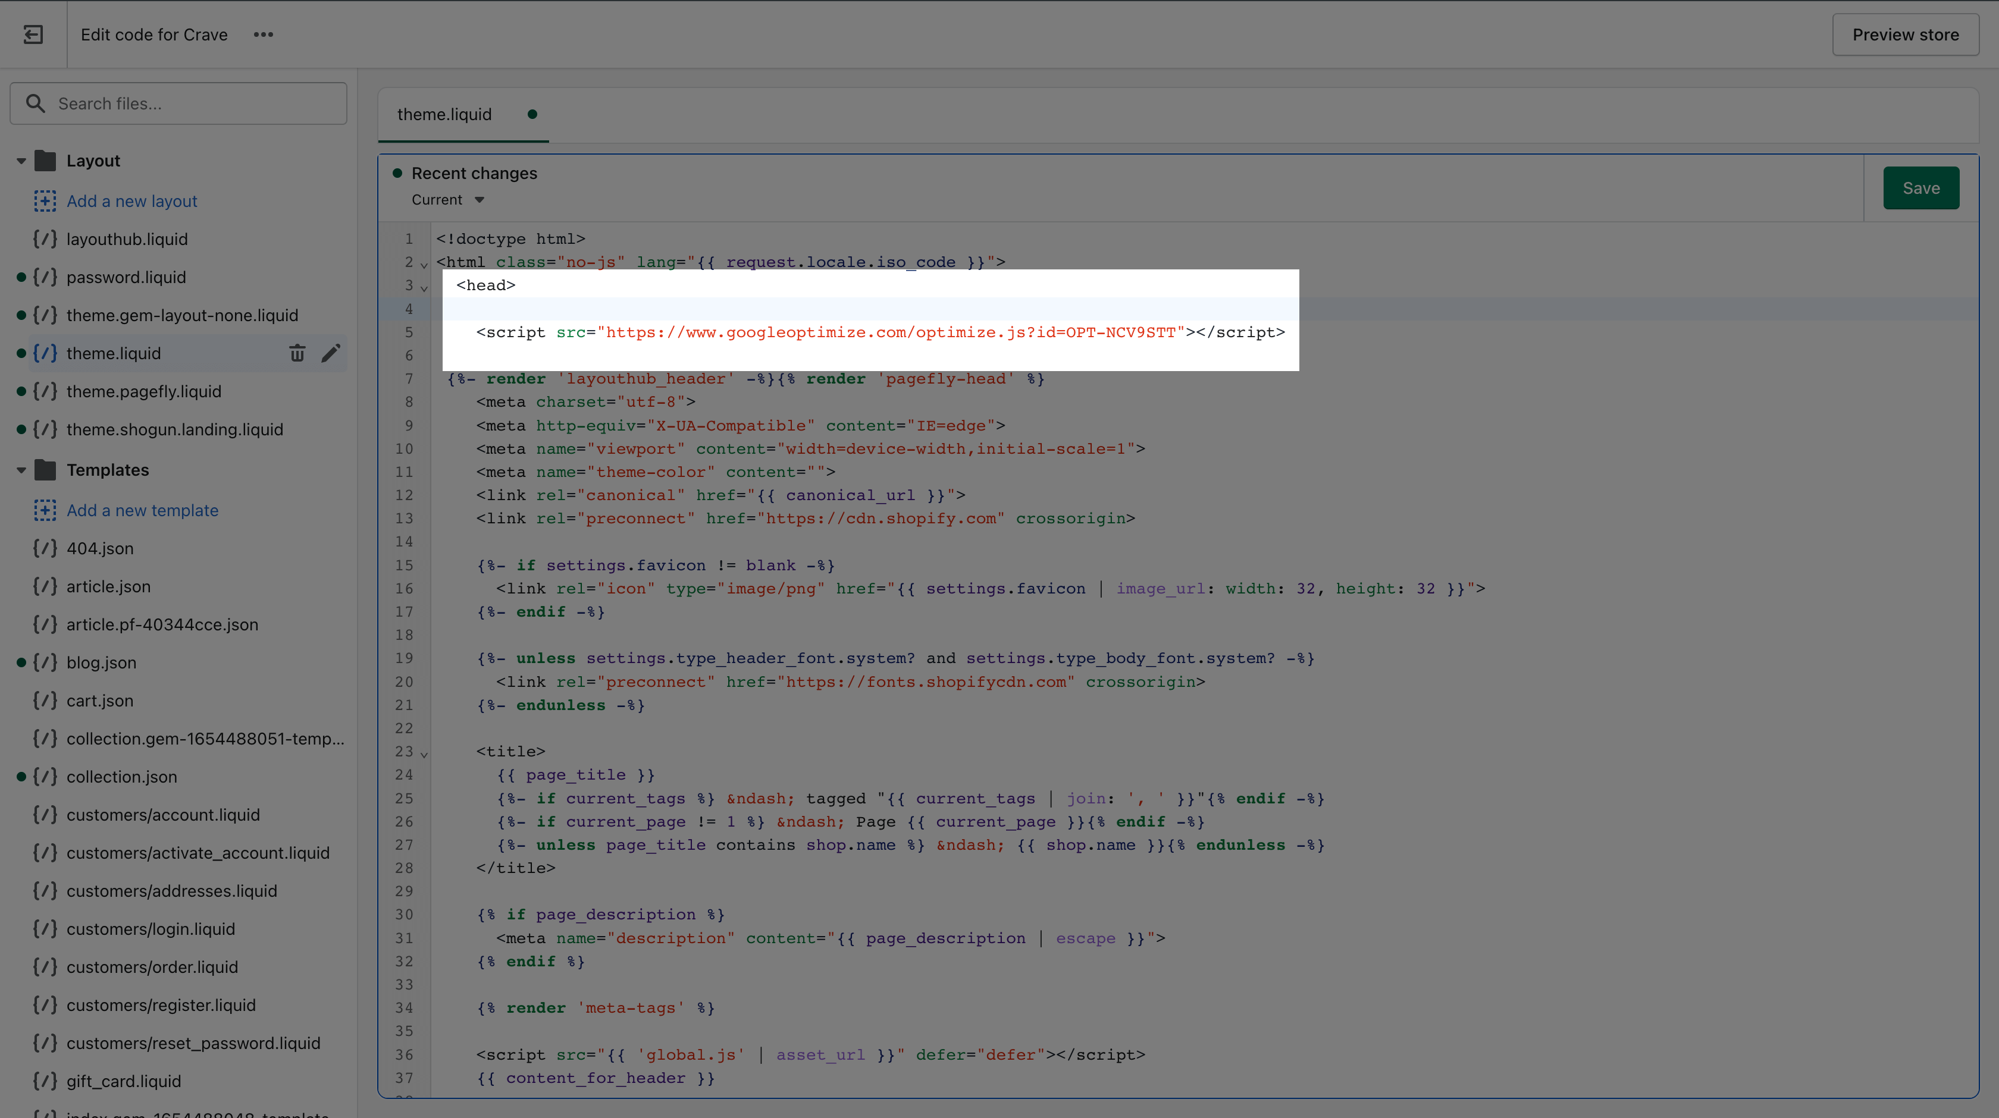Image resolution: width=1999 pixels, height=1118 pixels.
Task: Click the canonical link tag on line 12
Action: pyautogui.click(x=721, y=495)
